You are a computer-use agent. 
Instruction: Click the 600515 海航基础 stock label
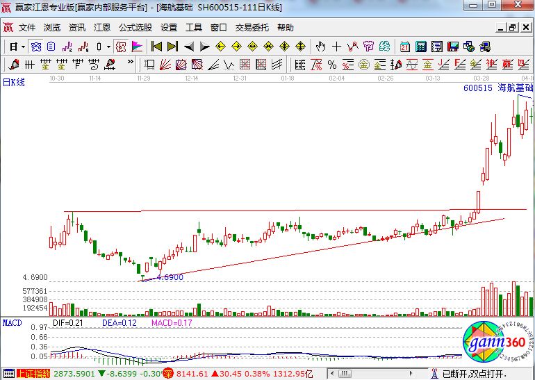click(497, 89)
